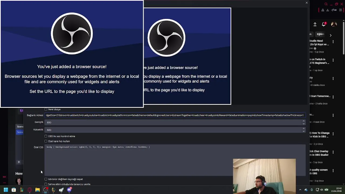Open the clock showing 22:42
The width and height of the screenshot is (345, 194).
click(x=336, y=190)
